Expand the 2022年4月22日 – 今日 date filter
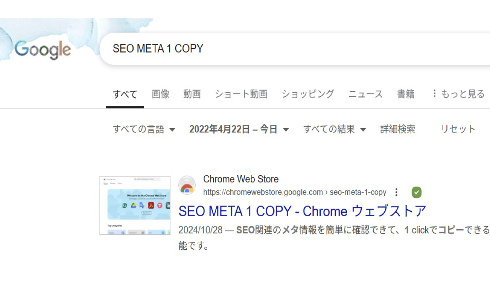 (239, 129)
